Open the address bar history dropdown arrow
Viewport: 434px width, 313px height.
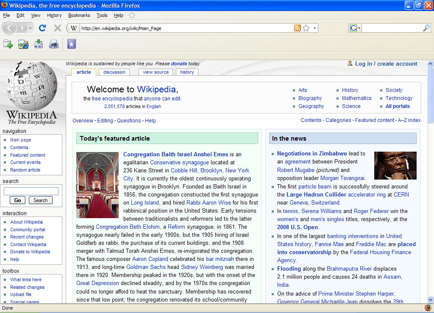point(315,28)
